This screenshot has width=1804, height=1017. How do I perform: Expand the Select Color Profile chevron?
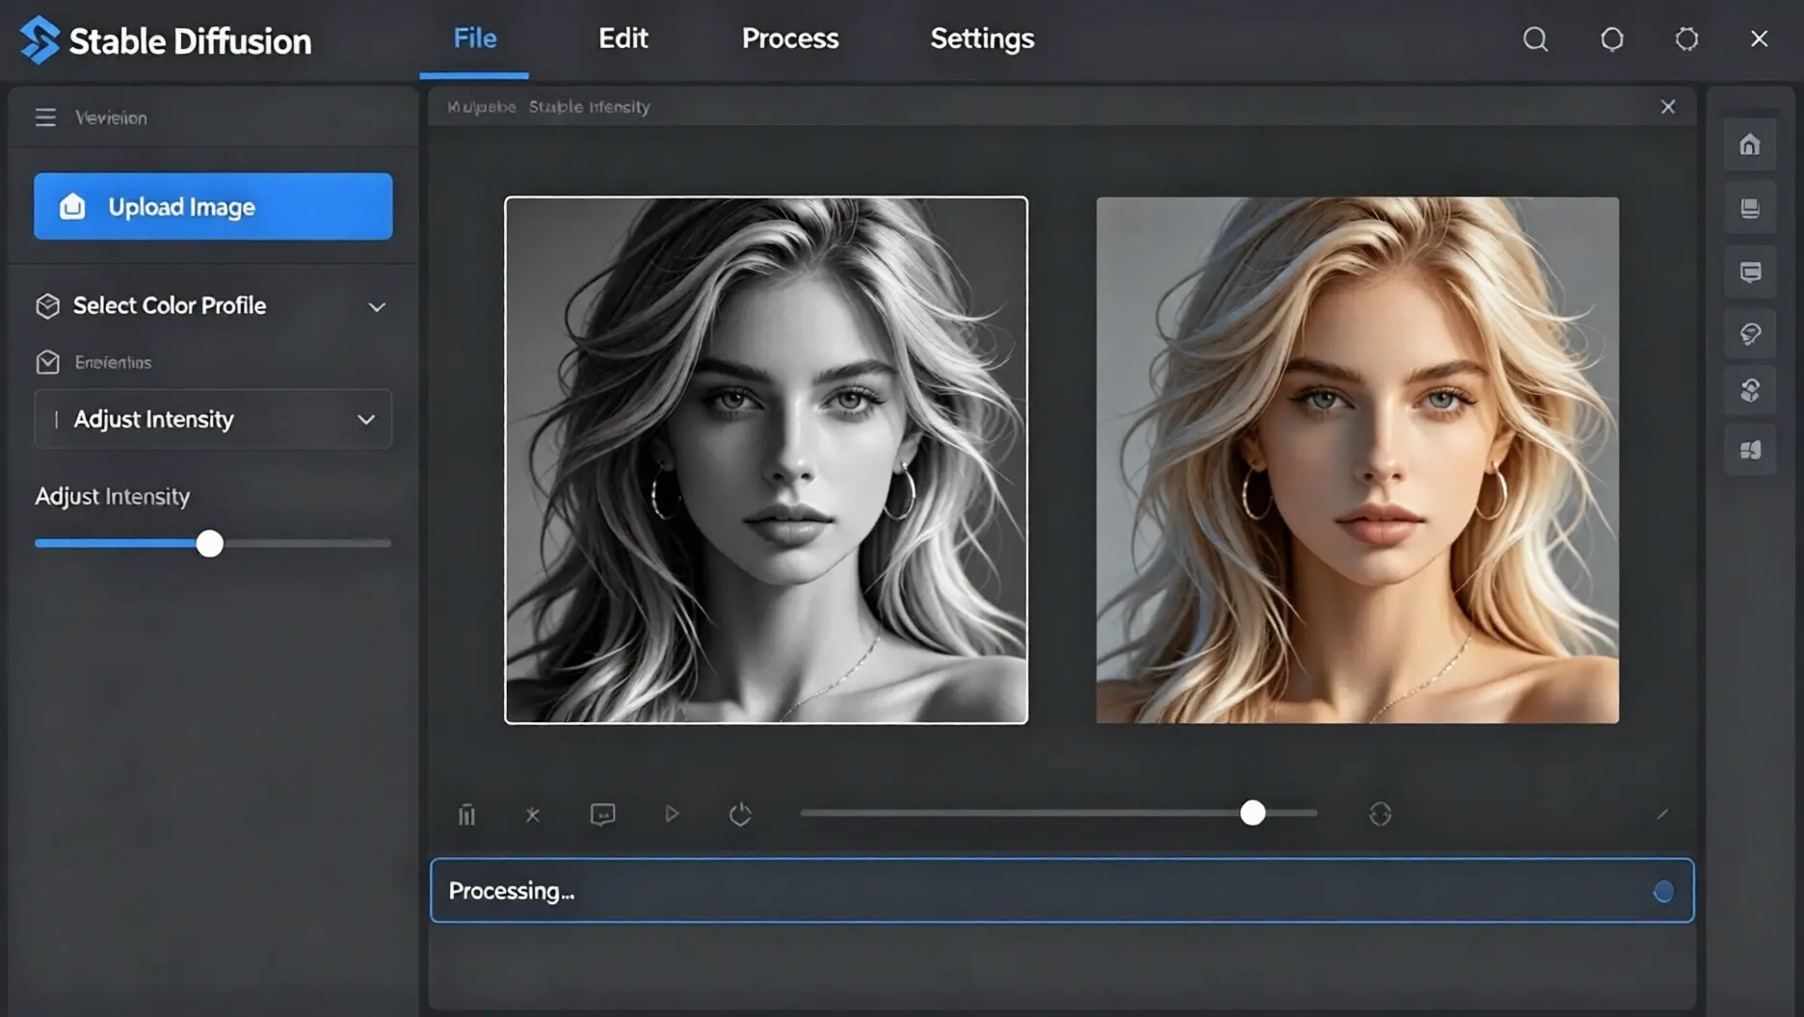click(377, 307)
